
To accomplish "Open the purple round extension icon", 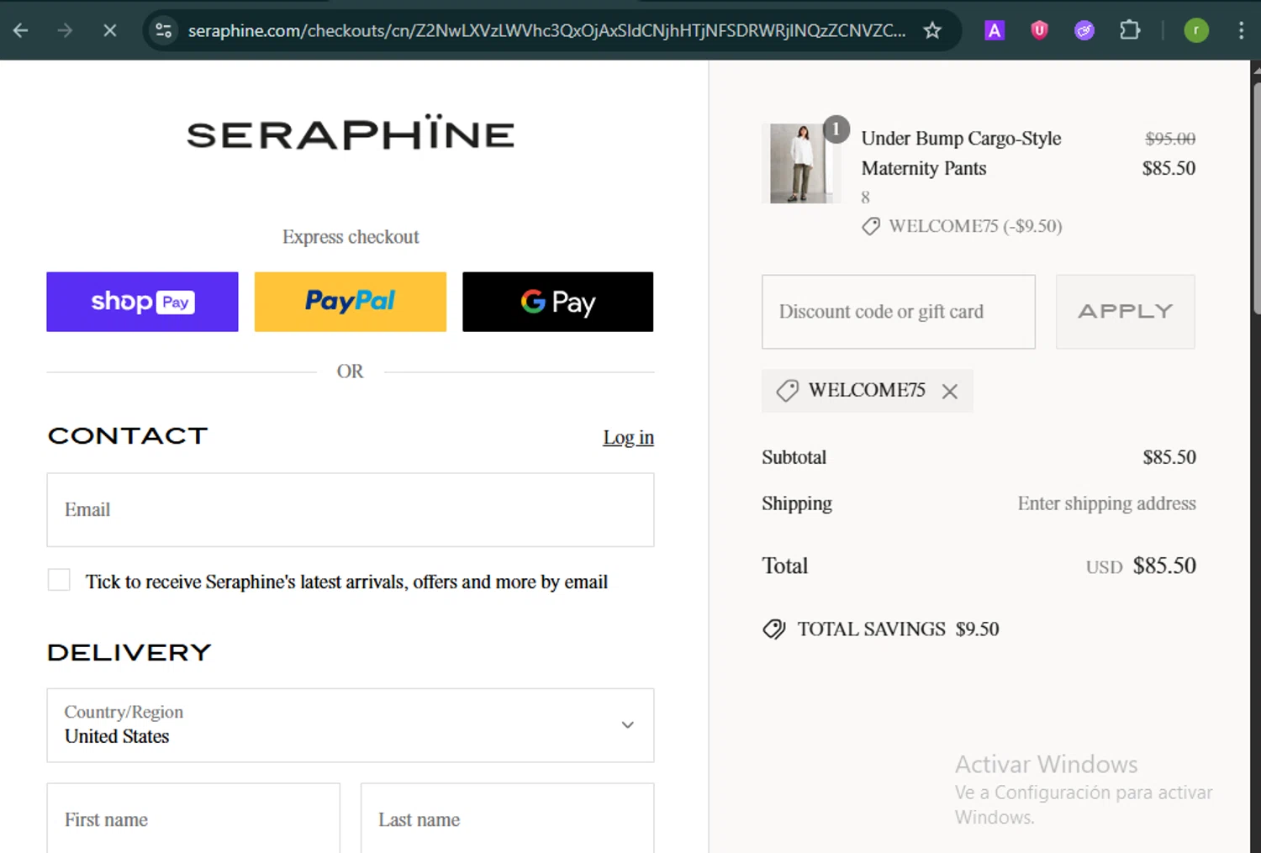I will pos(1084,31).
